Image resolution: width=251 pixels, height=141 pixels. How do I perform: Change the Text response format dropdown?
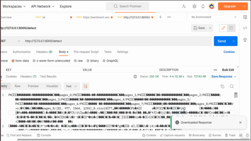point(71,86)
